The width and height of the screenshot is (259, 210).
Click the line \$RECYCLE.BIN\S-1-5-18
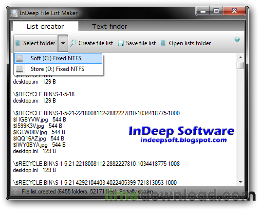pos(44,94)
